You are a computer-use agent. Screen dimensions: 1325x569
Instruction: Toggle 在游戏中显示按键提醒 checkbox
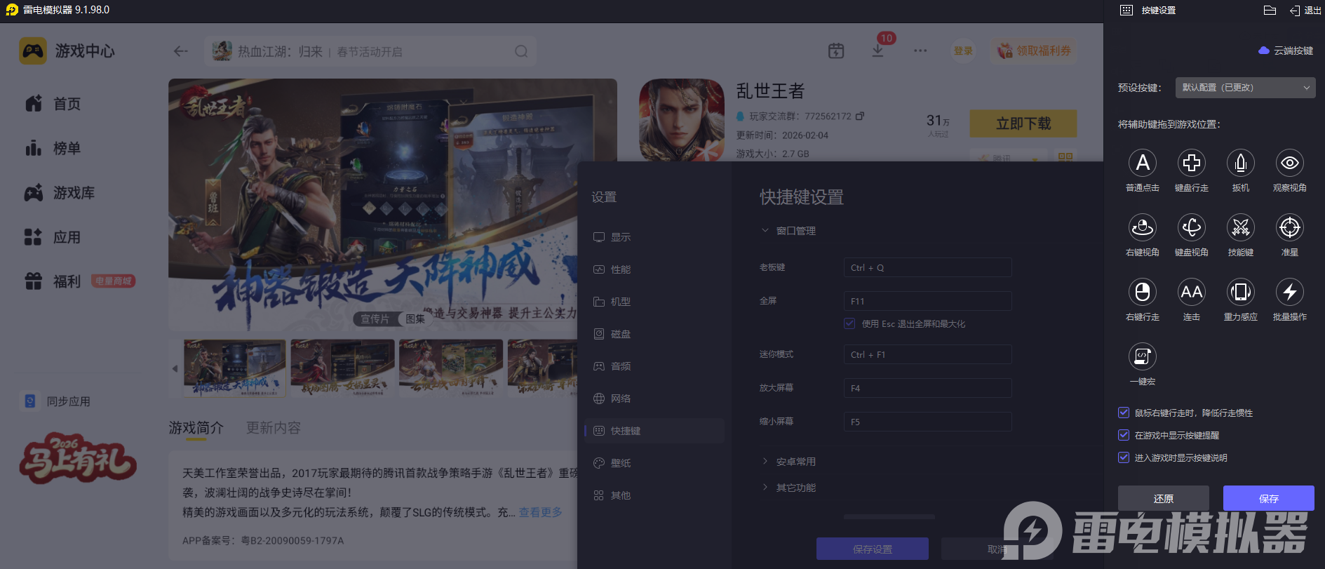click(x=1124, y=435)
